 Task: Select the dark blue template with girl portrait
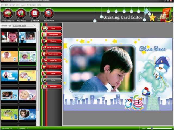[27, 114]
